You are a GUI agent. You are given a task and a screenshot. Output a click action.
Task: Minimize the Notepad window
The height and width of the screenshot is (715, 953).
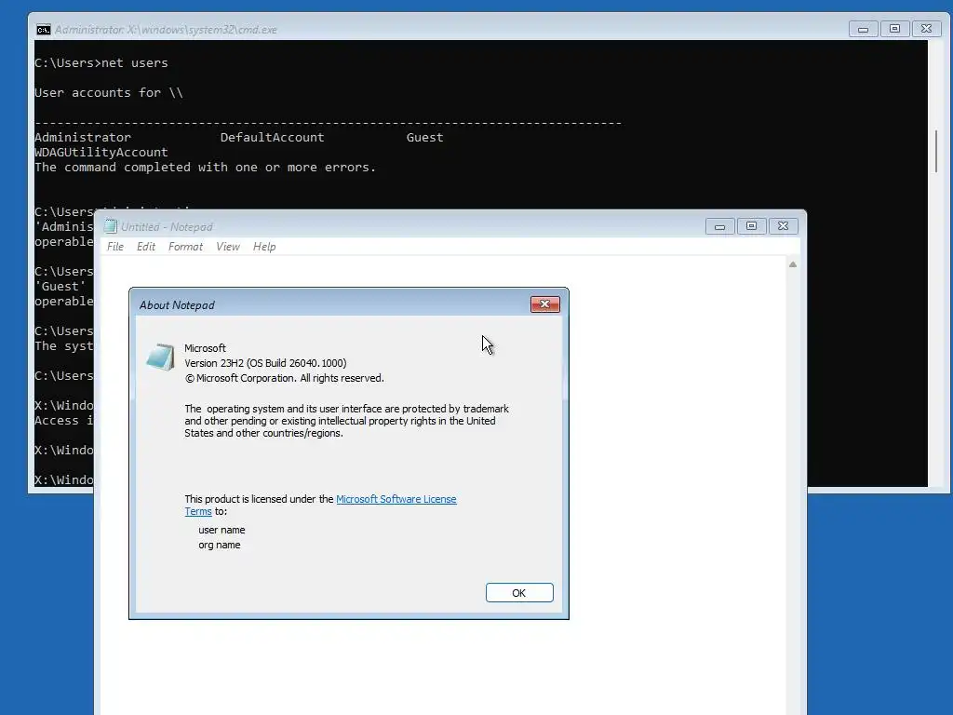(719, 226)
